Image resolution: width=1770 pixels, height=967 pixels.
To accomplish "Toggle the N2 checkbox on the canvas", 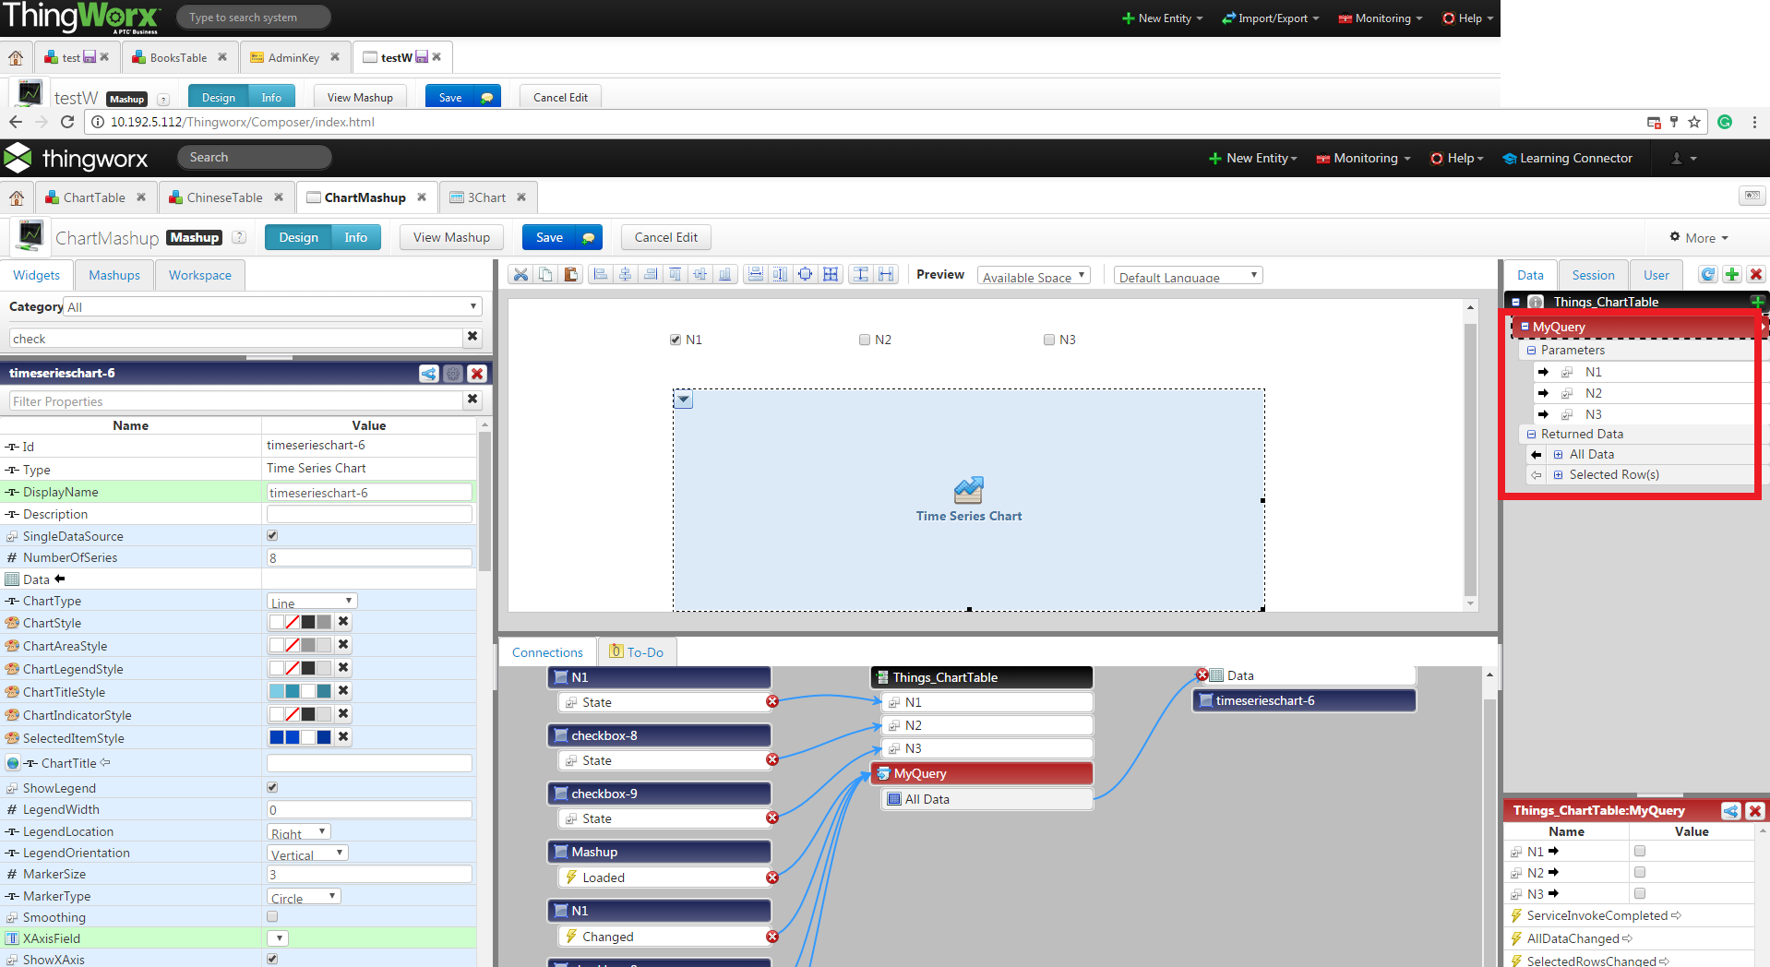I will 865,340.
